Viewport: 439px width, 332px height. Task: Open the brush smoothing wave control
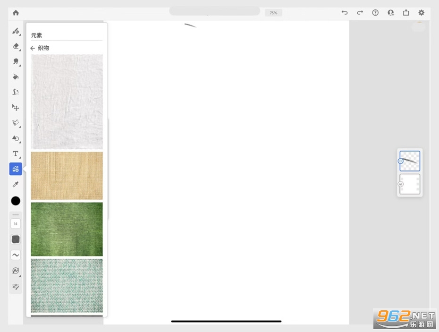(x=16, y=255)
